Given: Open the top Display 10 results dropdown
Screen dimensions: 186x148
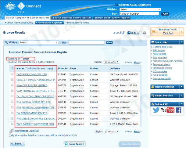Looking at the screenshot, I should click(x=111, y=62).
